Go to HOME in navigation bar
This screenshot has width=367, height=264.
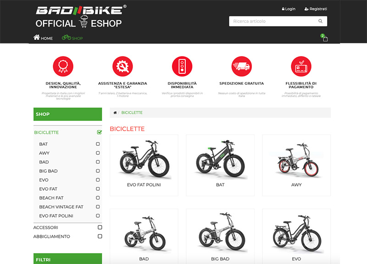click(43, 38)
